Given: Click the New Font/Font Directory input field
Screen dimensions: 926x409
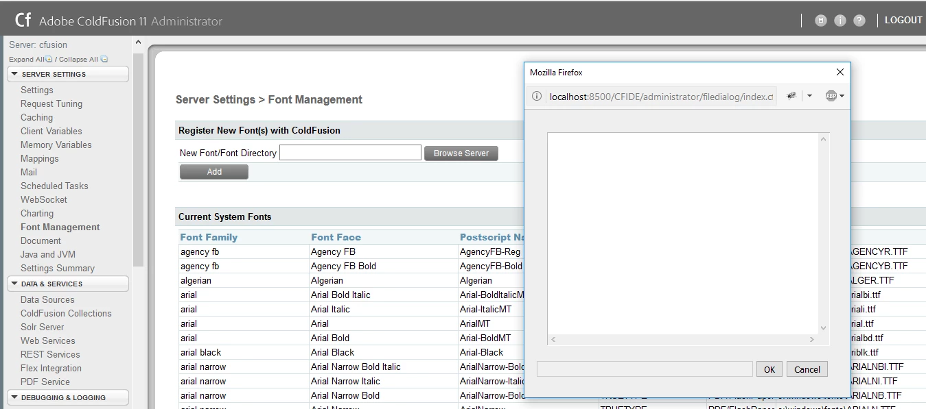Looking at the screenshot, I should pyautogui.click(x=350, y=153).
